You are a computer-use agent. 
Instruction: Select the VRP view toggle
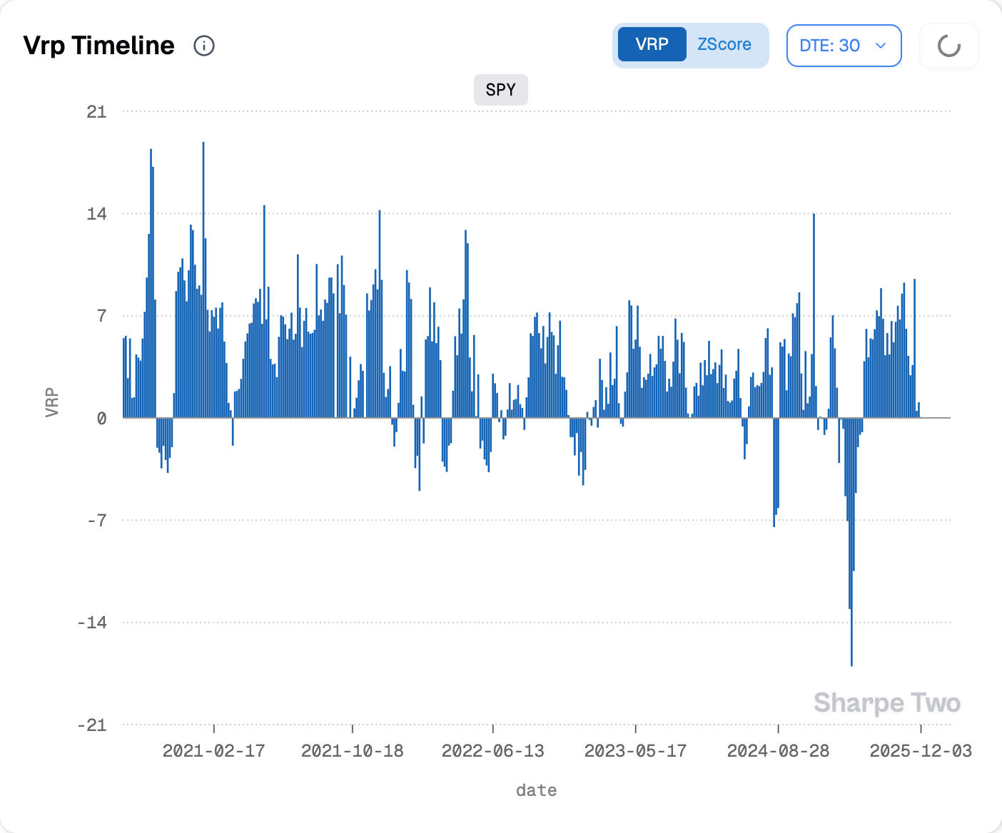(652, 44)
